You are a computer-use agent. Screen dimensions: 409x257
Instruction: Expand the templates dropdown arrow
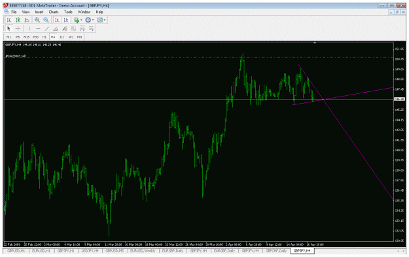[x=105, y=20]
